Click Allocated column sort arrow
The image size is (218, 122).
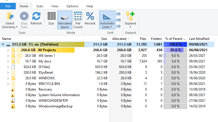[129, 39]
